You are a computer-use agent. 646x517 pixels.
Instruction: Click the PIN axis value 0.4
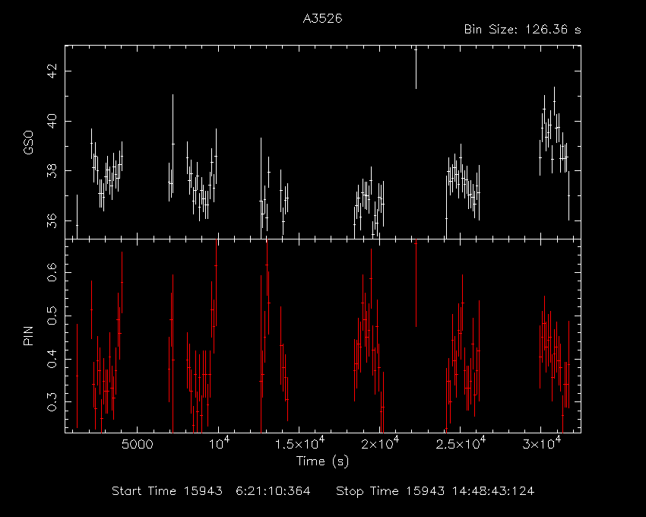[x=52, y=359]
